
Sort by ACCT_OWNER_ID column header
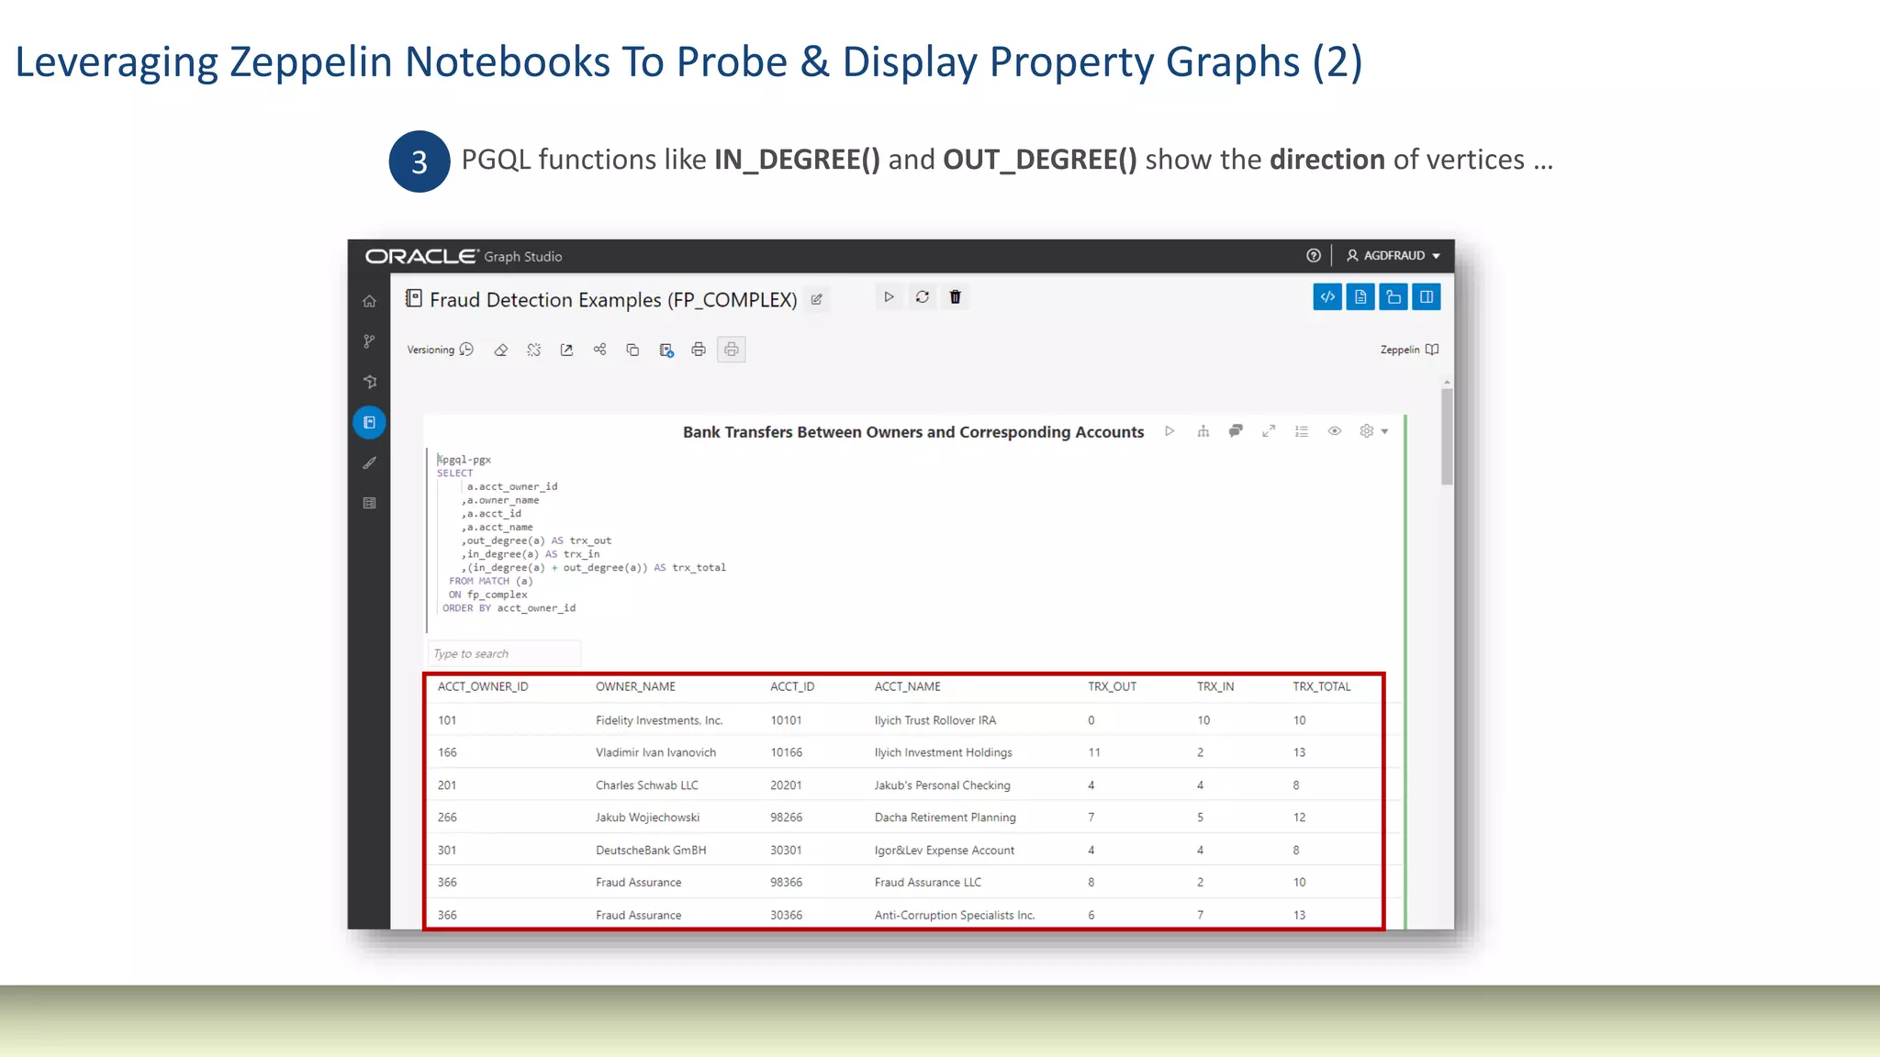point(483,686)
